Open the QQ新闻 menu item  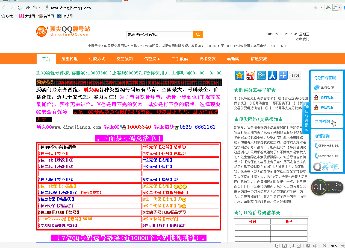(x=233, y=59)
